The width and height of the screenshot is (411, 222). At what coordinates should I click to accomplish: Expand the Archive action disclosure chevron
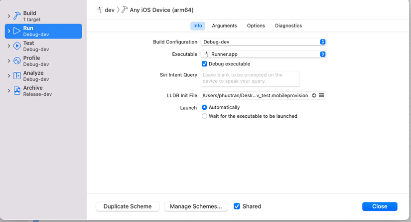click(9, 91)
